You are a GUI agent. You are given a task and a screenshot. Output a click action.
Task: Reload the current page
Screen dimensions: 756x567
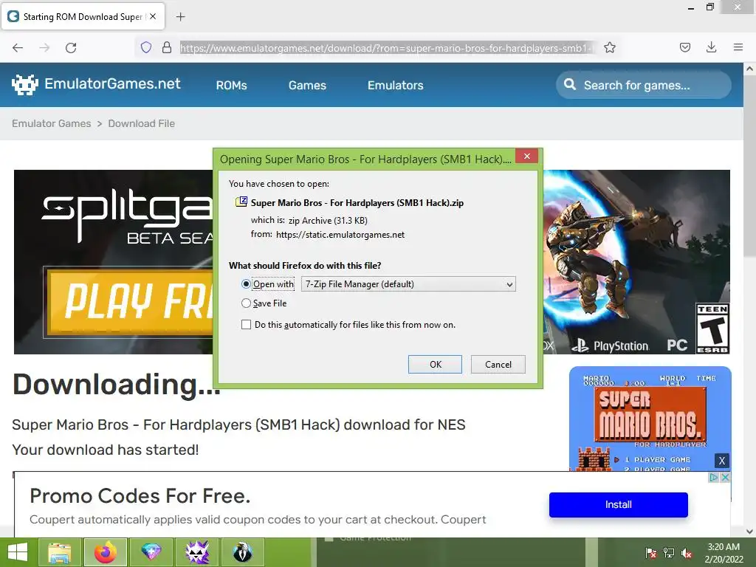71,48
